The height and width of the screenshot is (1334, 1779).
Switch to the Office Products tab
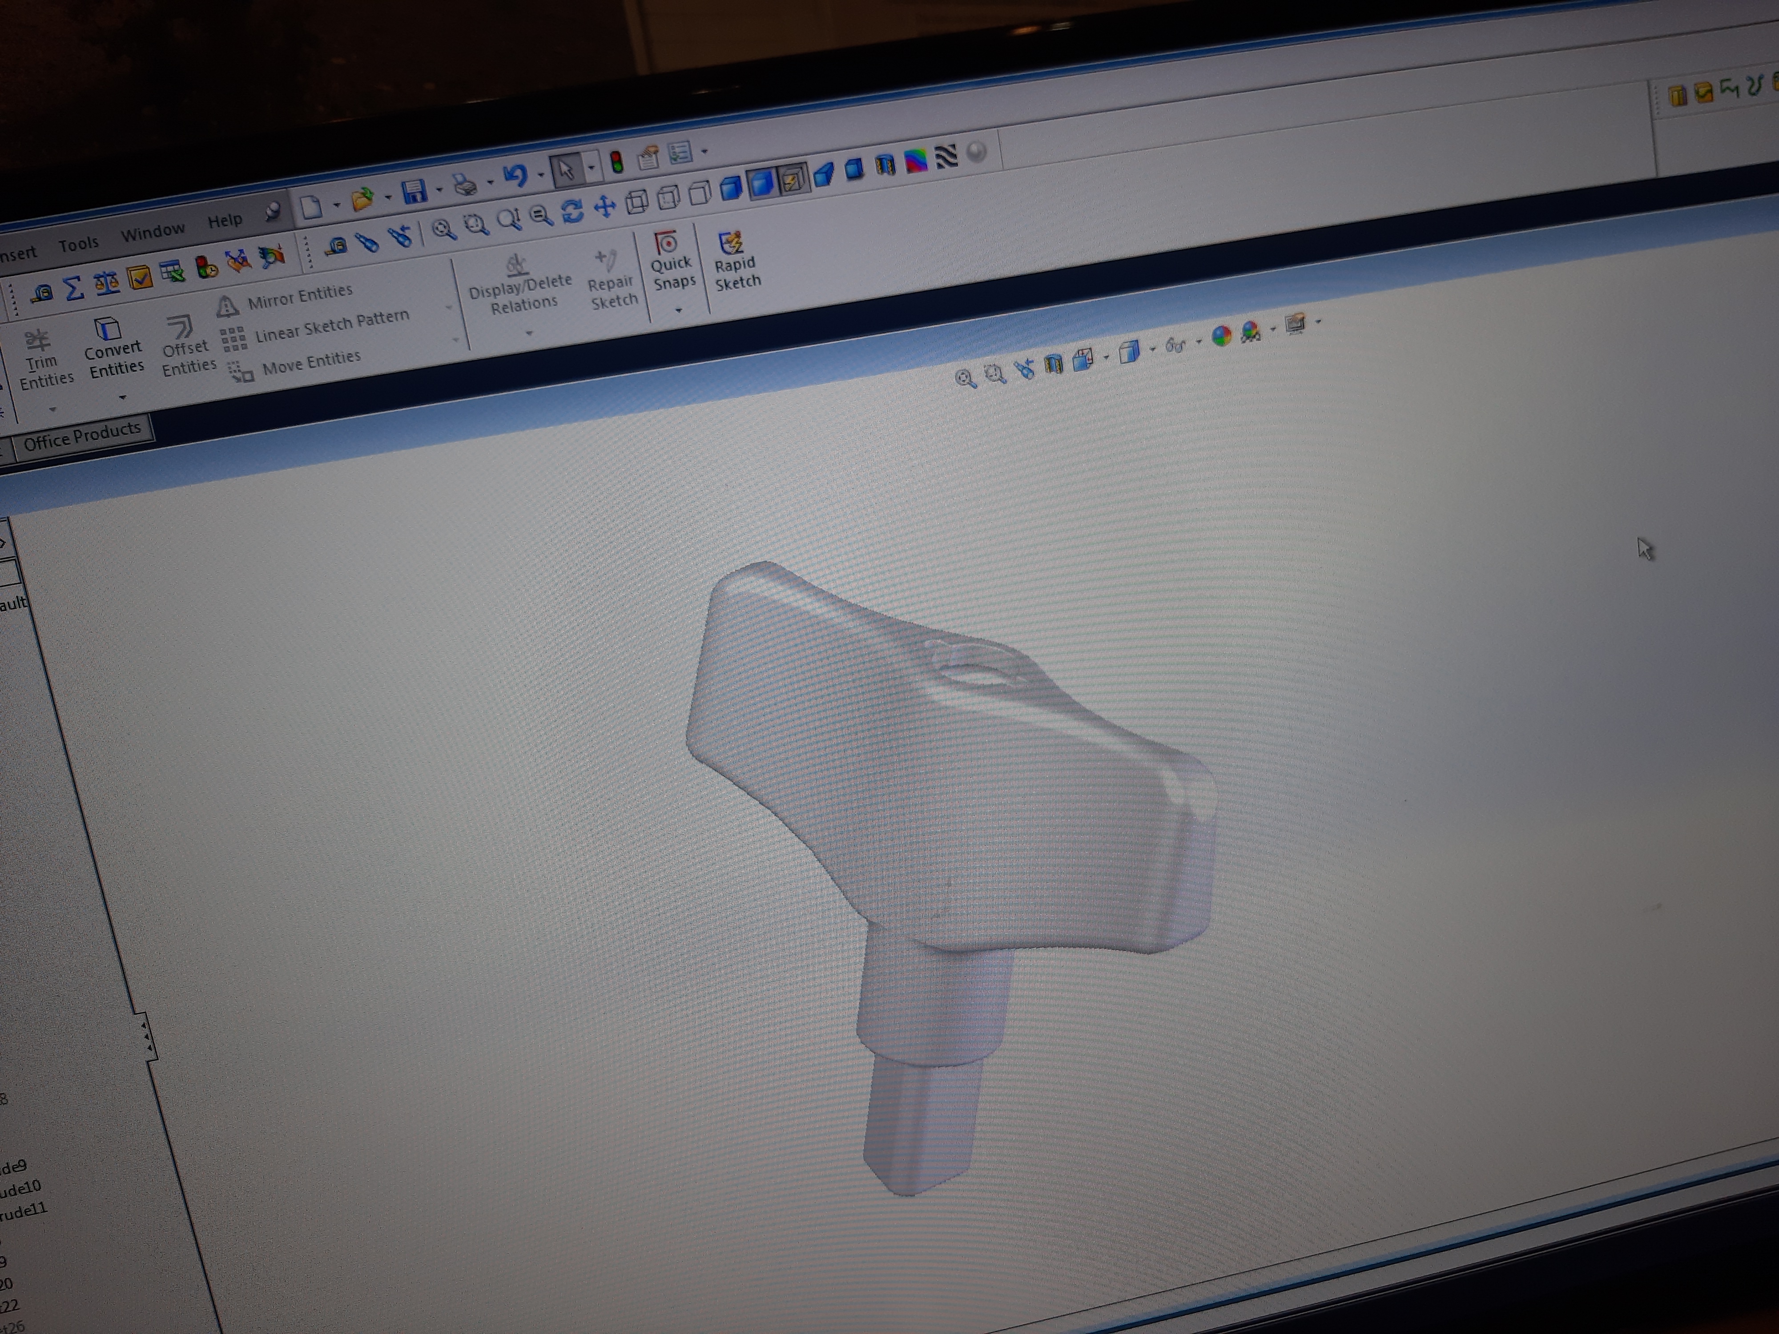(81, 438)
